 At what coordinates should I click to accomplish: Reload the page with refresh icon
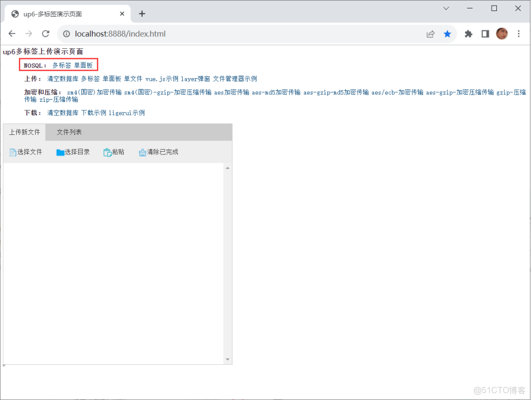[46, 34]
